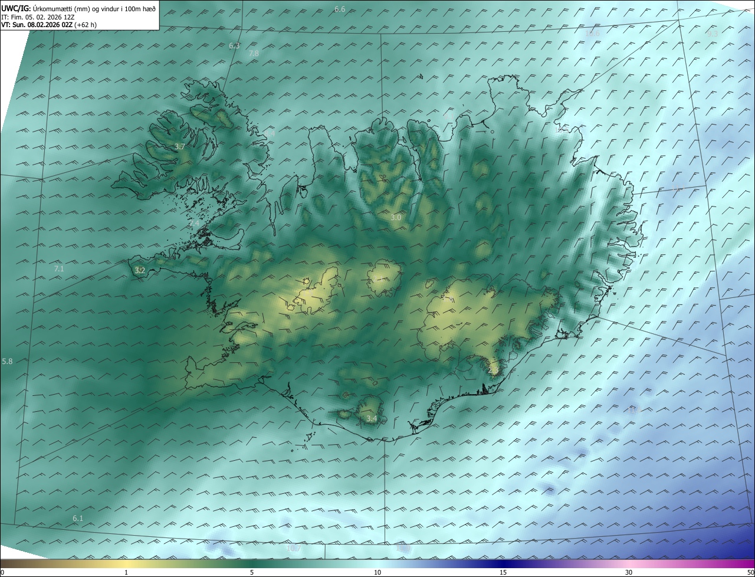
Task: Click the 2.3 value in southeast Iceland
Action: [x=494, y=370]
